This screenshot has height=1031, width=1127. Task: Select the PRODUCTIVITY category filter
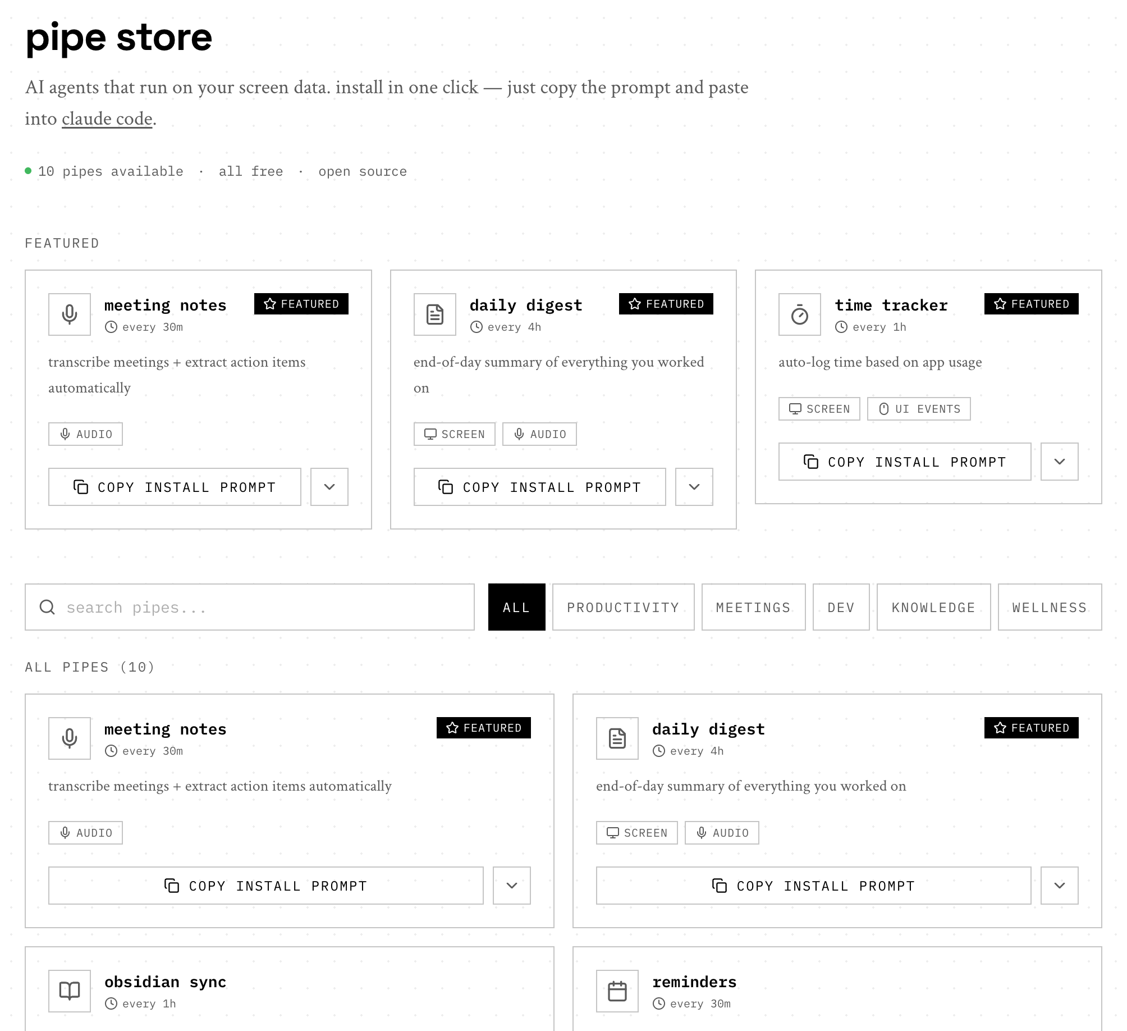click(x=623, y=607)
